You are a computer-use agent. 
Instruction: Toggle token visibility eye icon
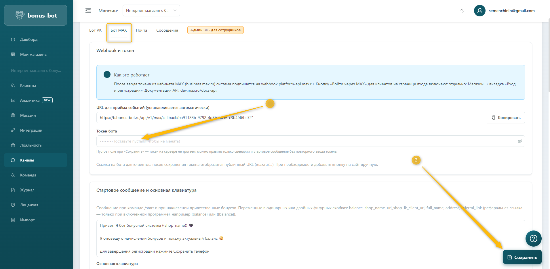(x=519, y=141)
